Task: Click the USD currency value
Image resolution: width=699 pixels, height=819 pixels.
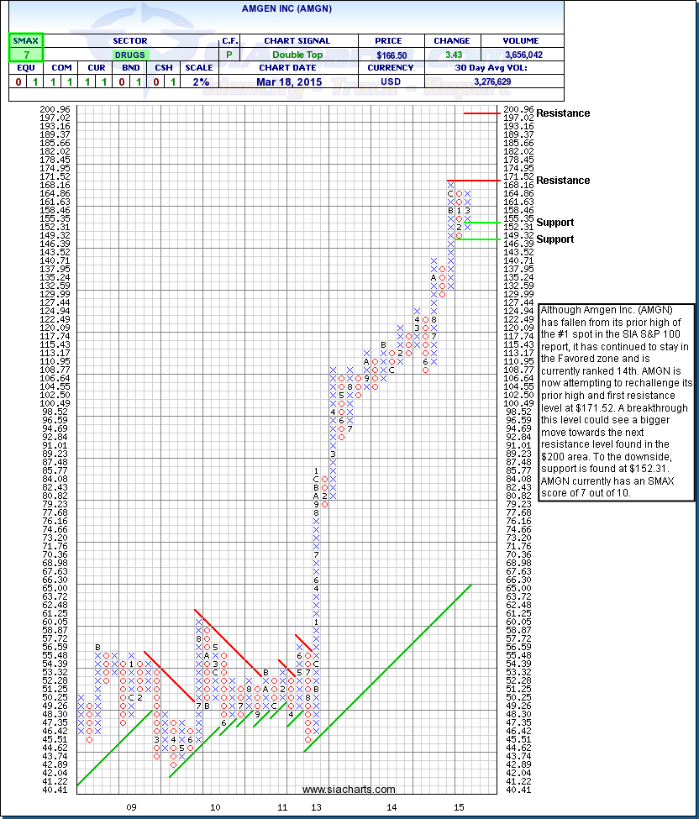Action: click(x=391, y=81)
